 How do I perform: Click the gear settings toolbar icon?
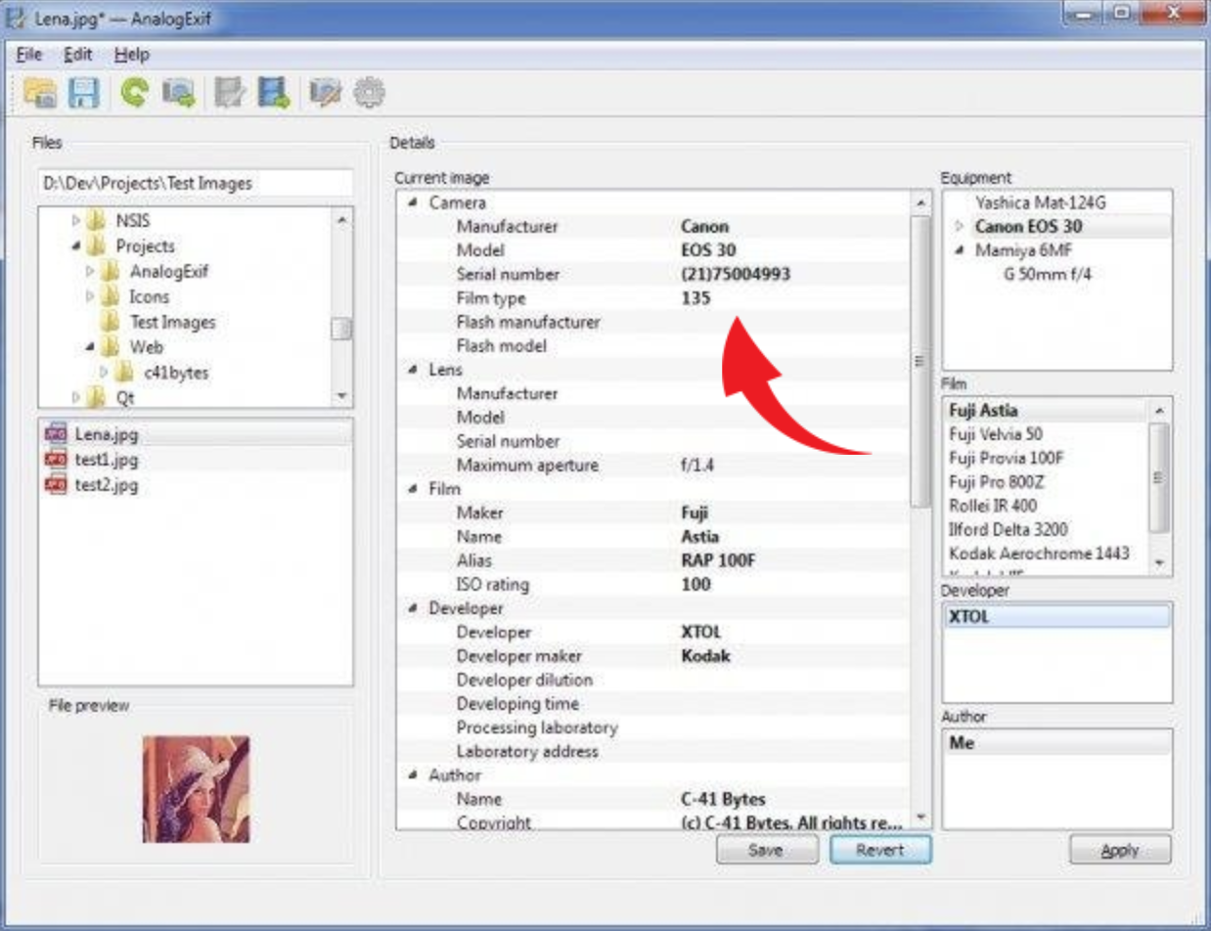tap(369, 94)
